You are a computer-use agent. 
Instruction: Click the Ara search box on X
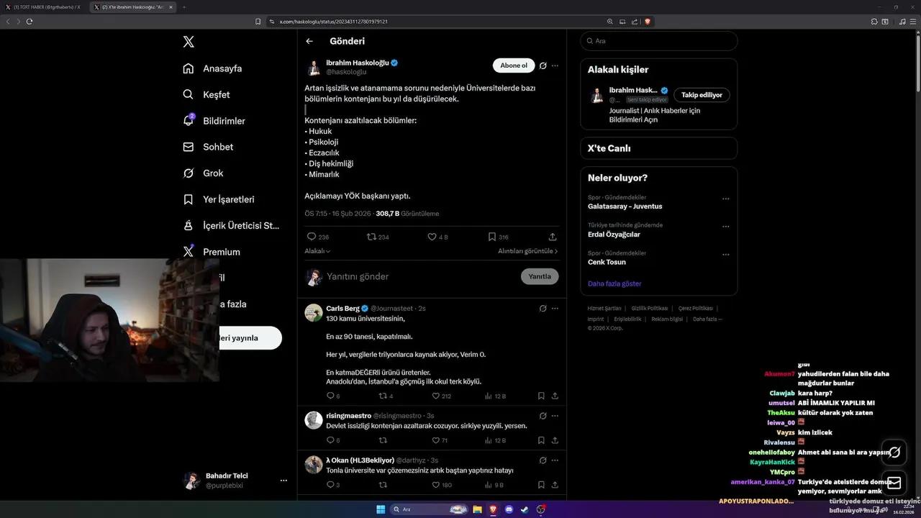click(658, 41)
